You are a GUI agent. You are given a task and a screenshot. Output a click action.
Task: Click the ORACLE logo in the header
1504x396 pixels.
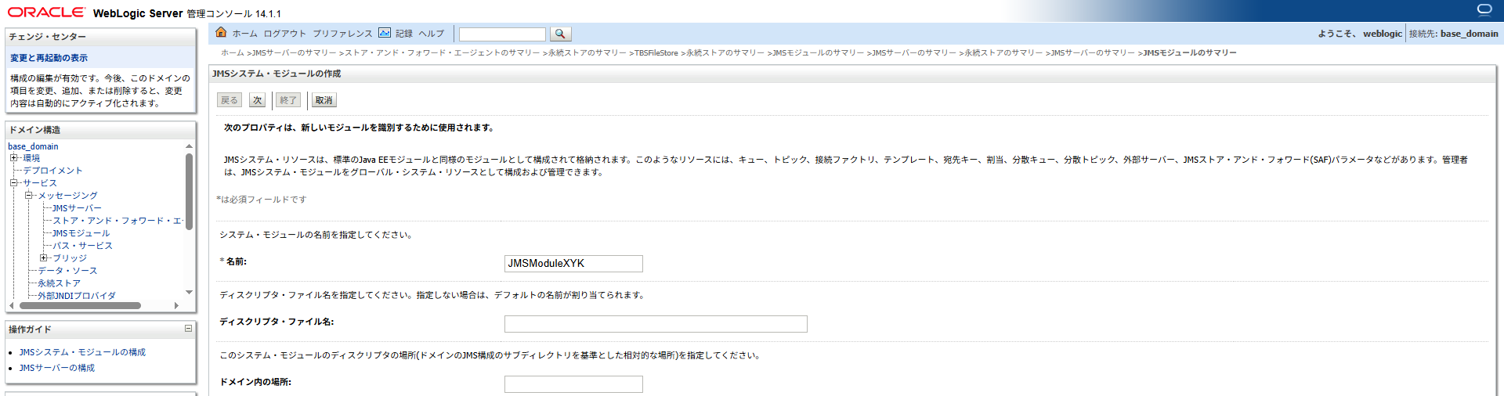[46, 12]
